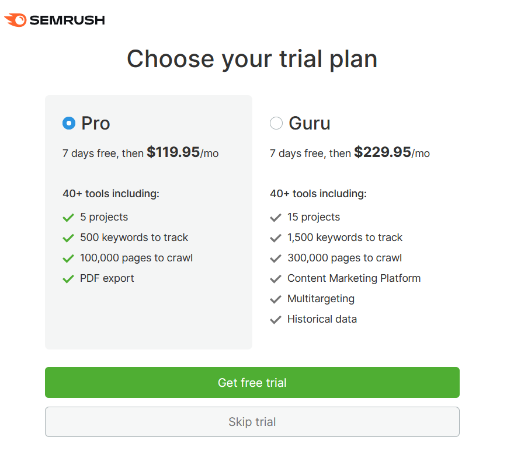Click the Pro plan title
Image resolution: width=514 pixels, height=451 pixels.
[96, 123]
